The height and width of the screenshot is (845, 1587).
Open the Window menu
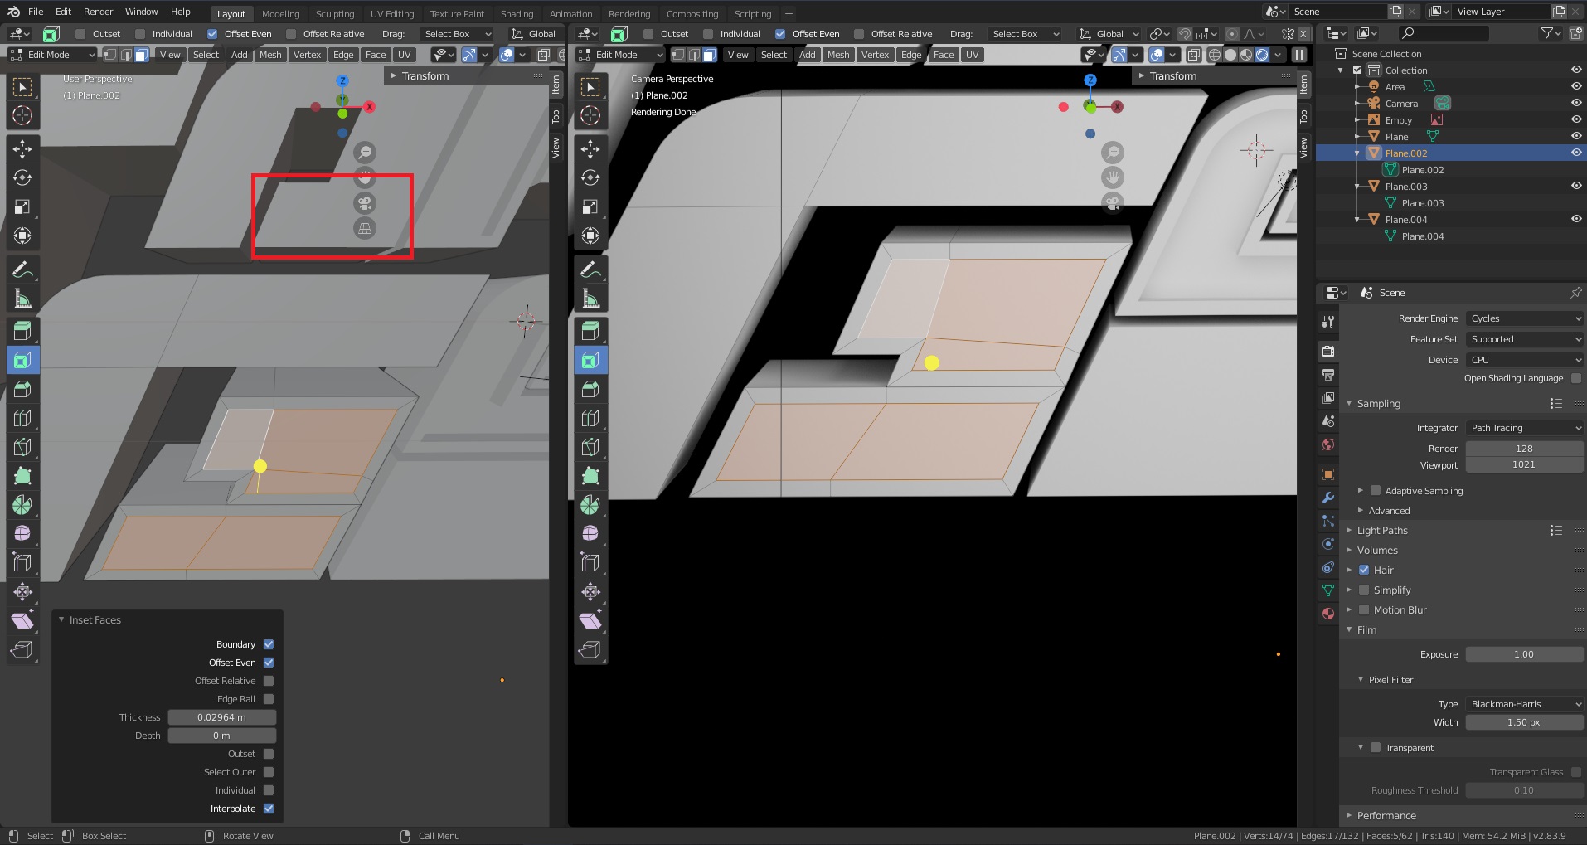pyautogui.click(x=142, y=12)
